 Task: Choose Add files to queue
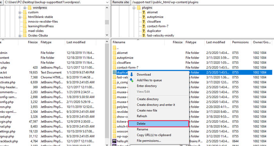[159, 80]
